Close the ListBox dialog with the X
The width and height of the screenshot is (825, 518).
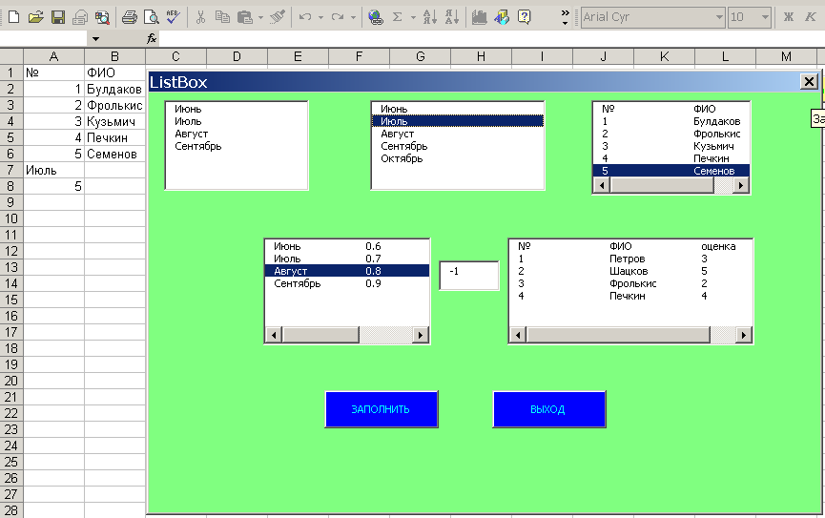click(x=809, y=82)
